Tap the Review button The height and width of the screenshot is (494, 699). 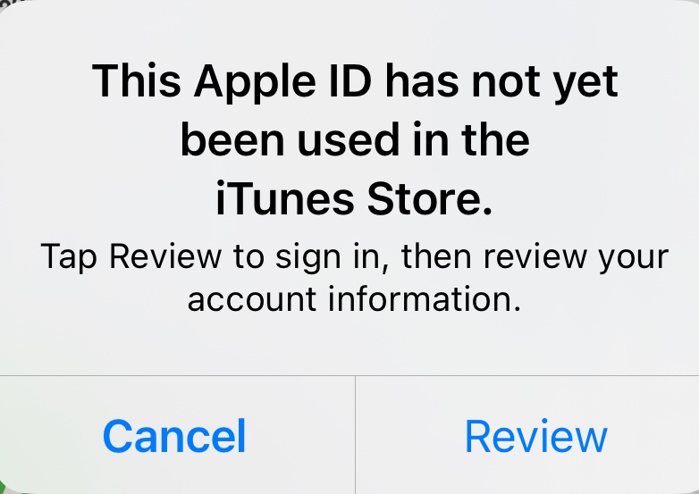click(x=535, y=436)
